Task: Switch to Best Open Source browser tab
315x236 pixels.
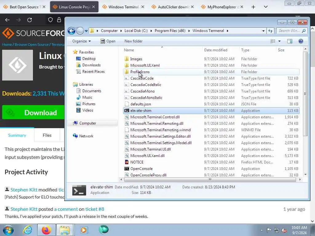Action: point(24,7)
